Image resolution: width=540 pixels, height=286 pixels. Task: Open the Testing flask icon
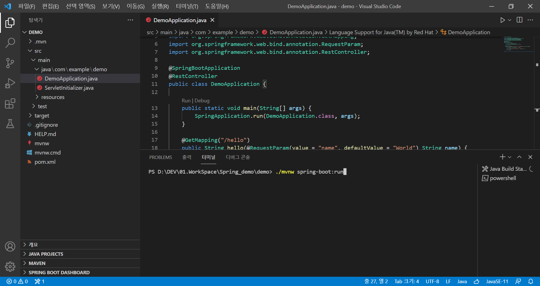tap(10, 124)
